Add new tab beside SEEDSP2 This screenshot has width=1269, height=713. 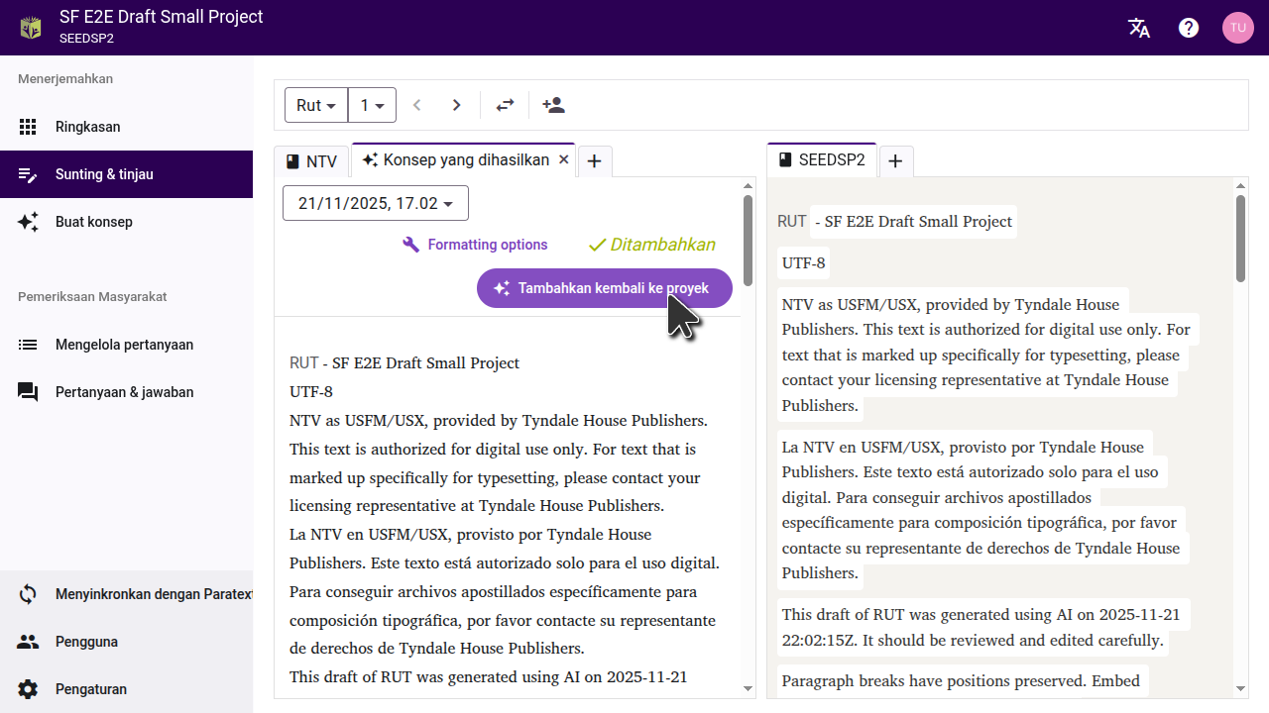895,161
